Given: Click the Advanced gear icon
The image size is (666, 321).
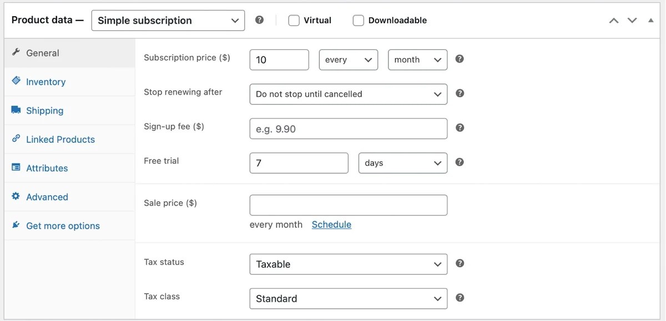Looking at the screenshot, I should click(16, 196).
